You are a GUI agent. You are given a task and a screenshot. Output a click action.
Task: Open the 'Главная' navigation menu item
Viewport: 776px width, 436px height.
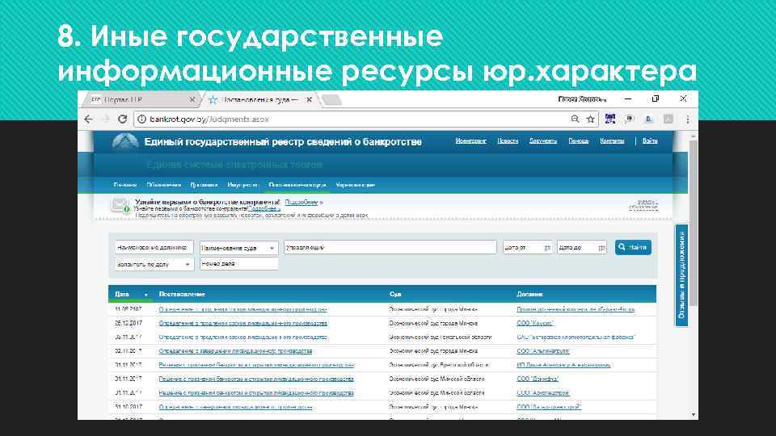pyautogui.click(x=125, y=185)
